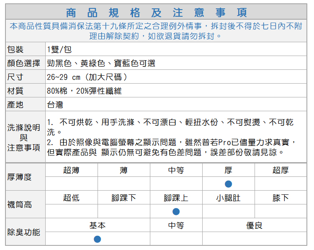Click the blue dot under 腳踝上

click(x=176, y=212)
